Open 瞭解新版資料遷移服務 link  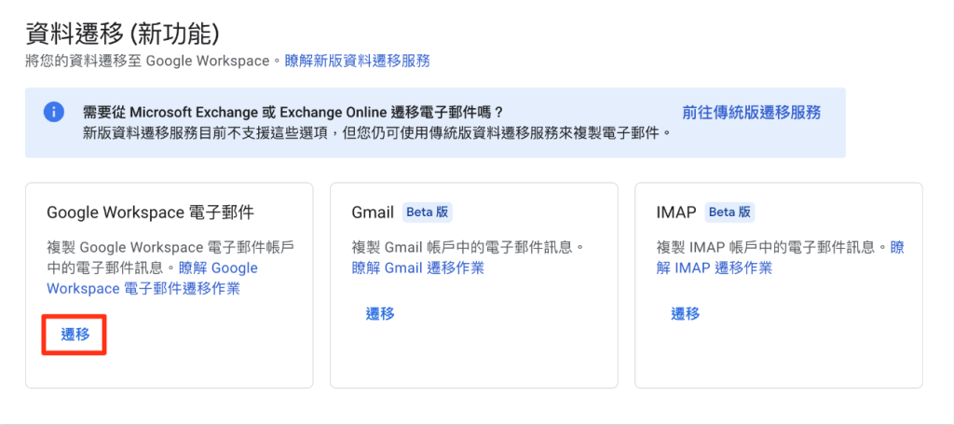[357, 61]
